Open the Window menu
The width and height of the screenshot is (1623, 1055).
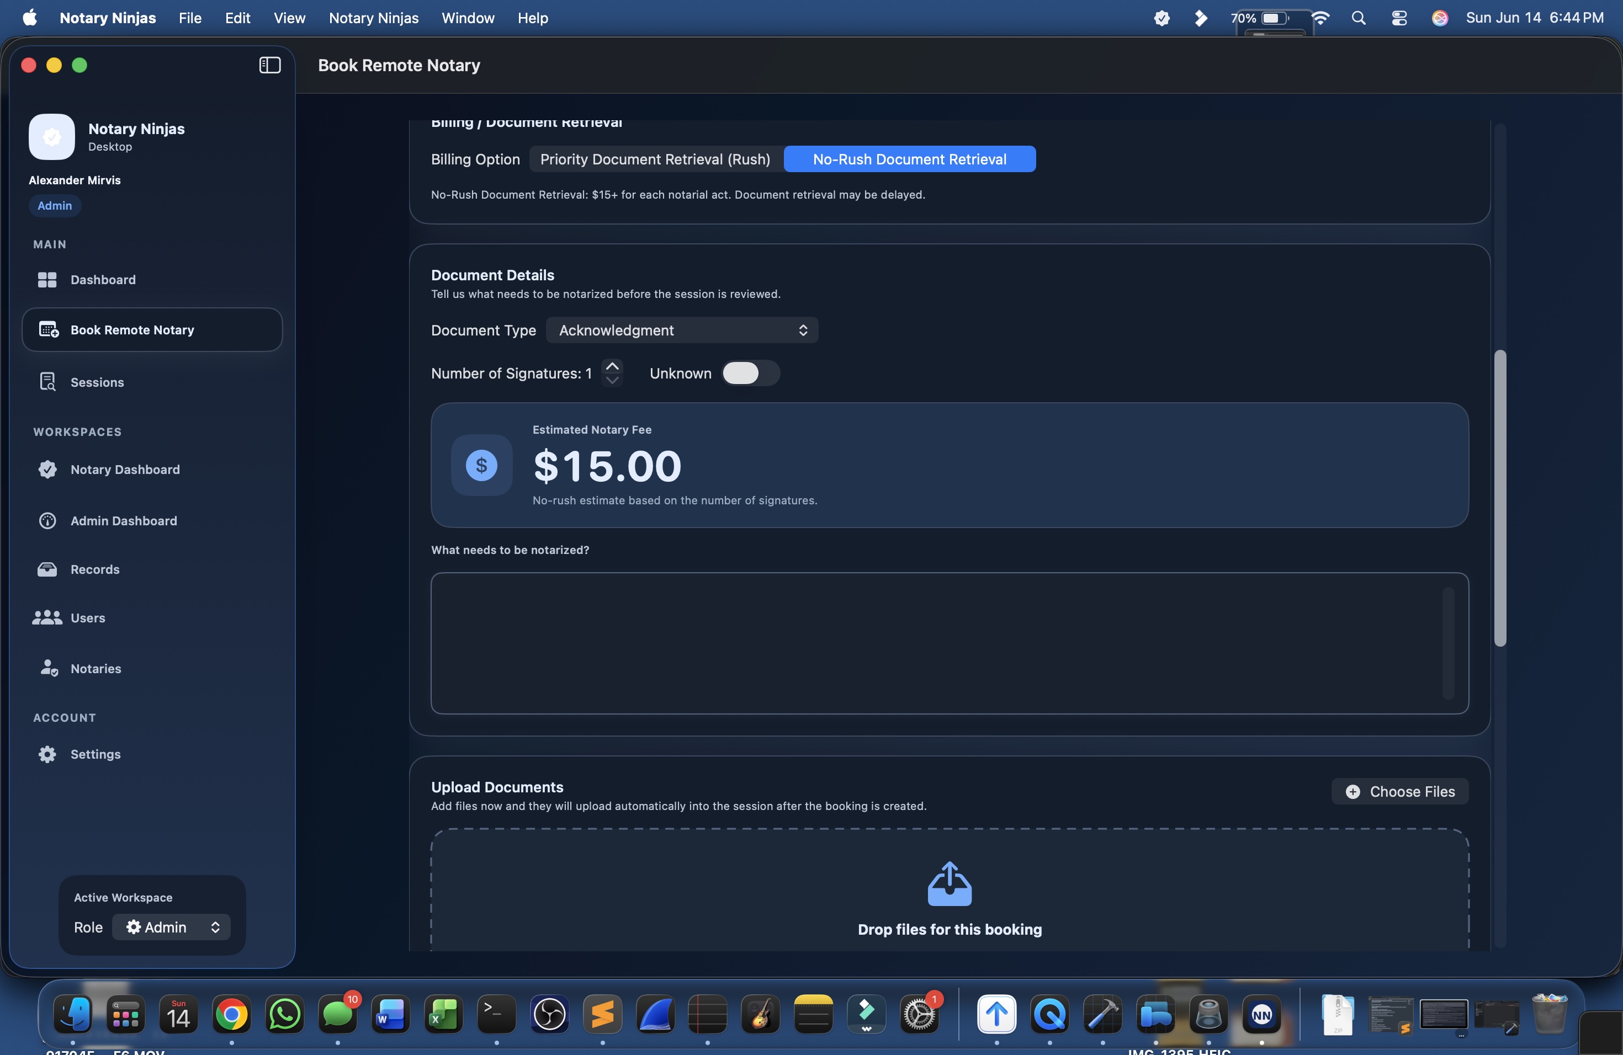click(x=468, y=18)
